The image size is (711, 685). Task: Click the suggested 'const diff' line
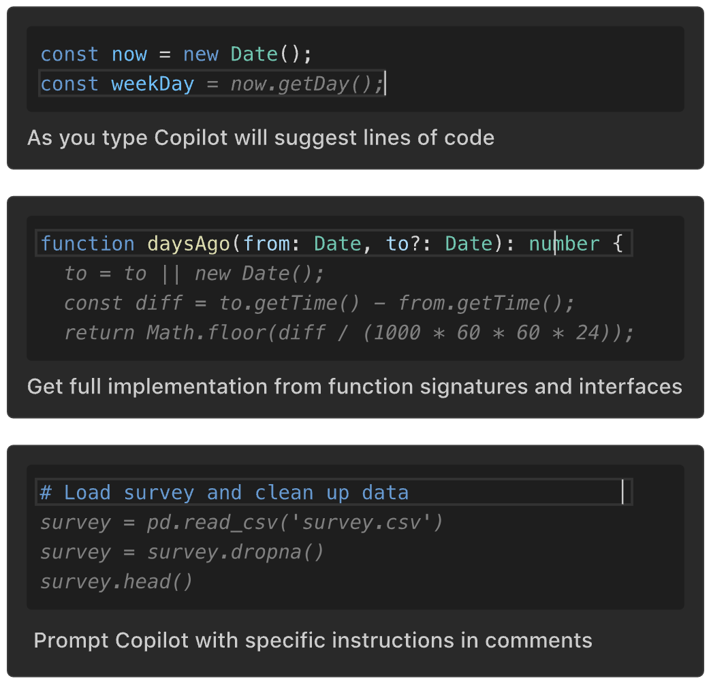click(319, 303)
